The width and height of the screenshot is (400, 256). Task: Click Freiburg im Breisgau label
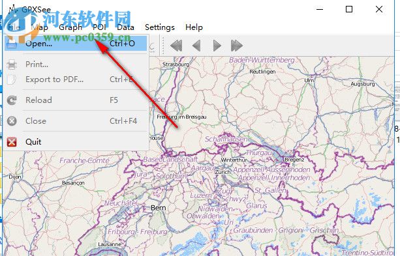tap(181, 117)
